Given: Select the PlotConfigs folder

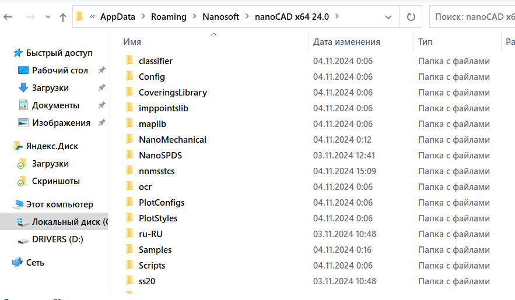Looking at the screenshot, I should 162,203.
